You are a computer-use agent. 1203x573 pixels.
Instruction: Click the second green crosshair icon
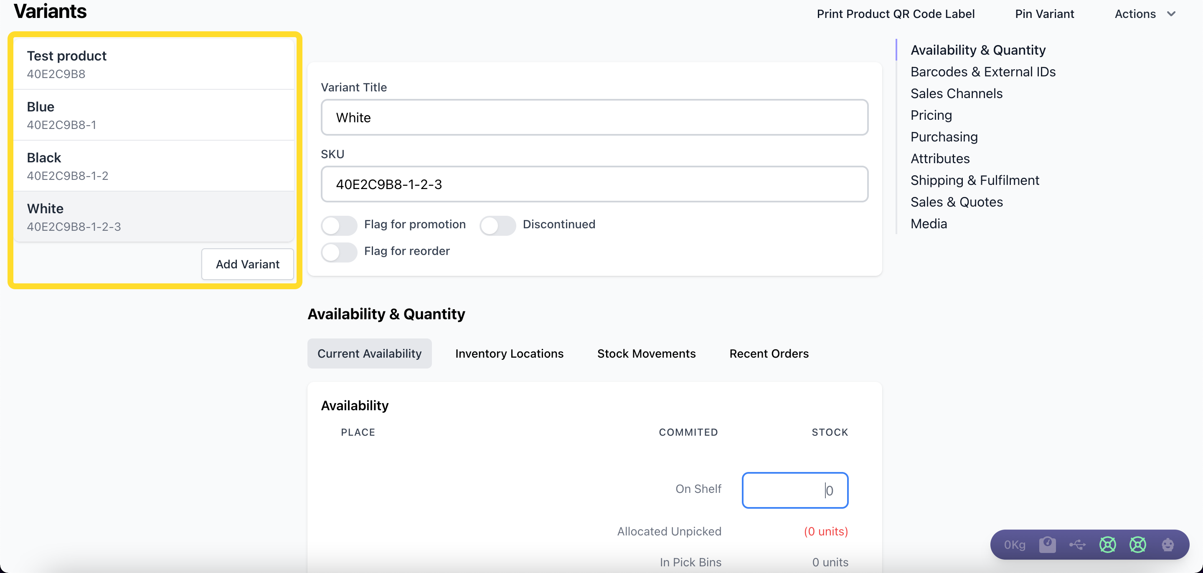pyautogui.click(x=1137, y=545)
